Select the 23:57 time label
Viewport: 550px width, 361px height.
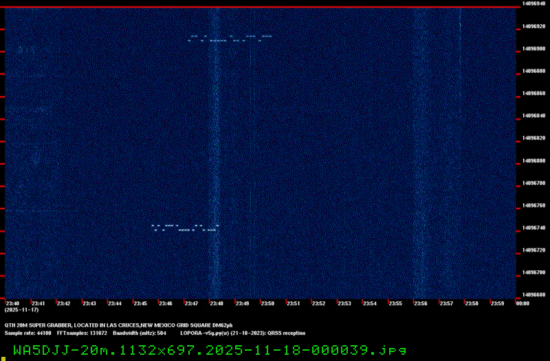click(x=446, y=303)
